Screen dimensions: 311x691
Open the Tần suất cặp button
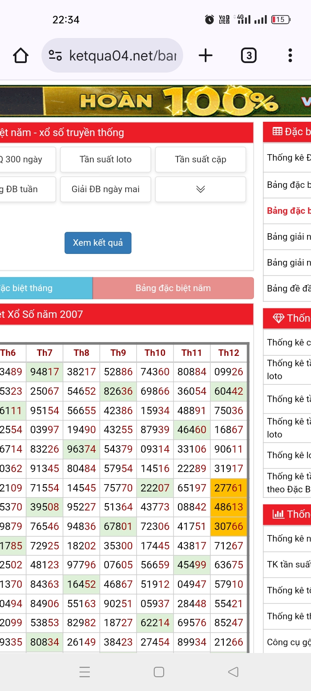click(x=200, y=159)
